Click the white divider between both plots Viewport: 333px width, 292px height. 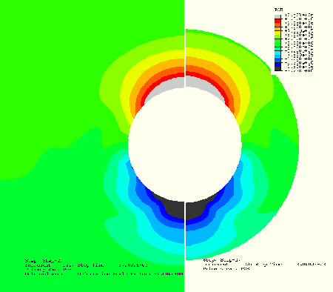[x=185, y=146]
